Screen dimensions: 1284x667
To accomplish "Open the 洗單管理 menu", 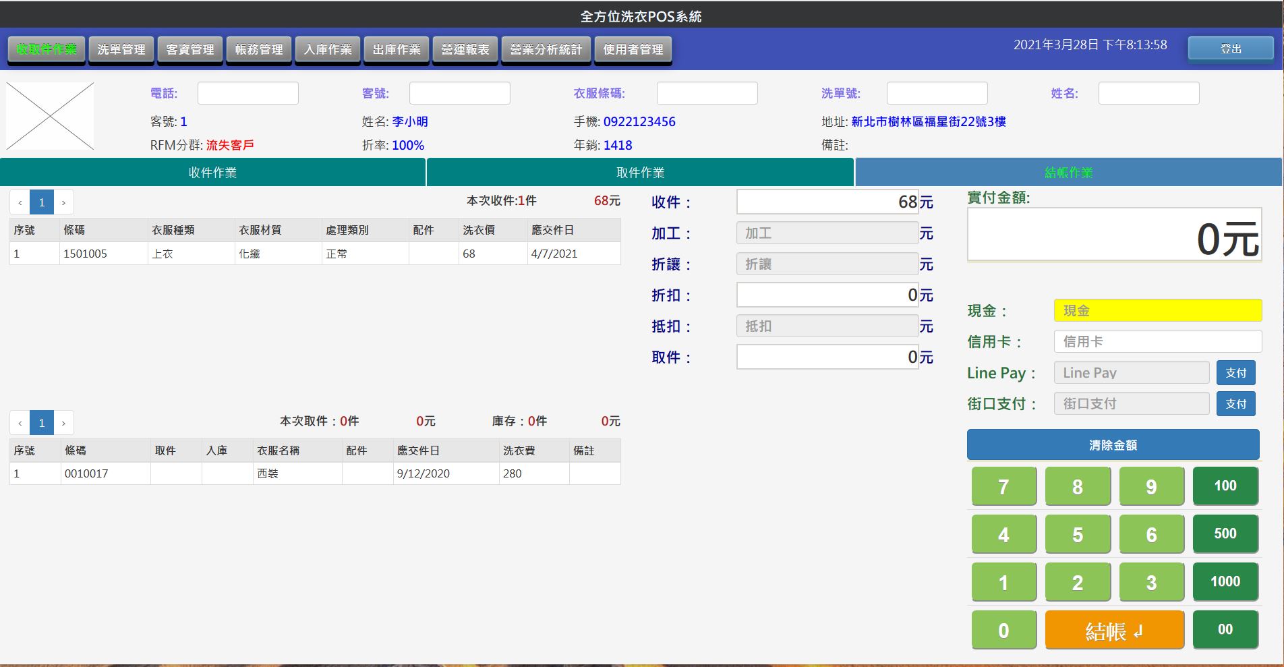I will point(121,50).
